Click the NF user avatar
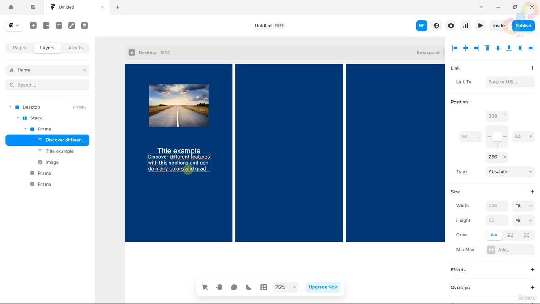 tap(421, 26)
